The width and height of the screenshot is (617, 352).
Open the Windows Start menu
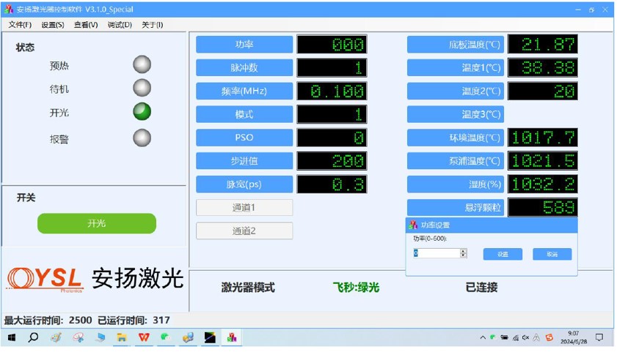coord(12,337)
